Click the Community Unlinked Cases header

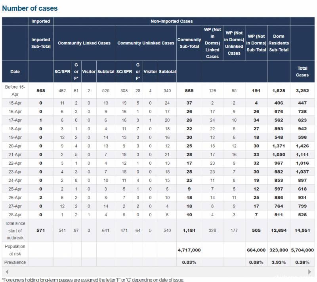tap(146, 43)
